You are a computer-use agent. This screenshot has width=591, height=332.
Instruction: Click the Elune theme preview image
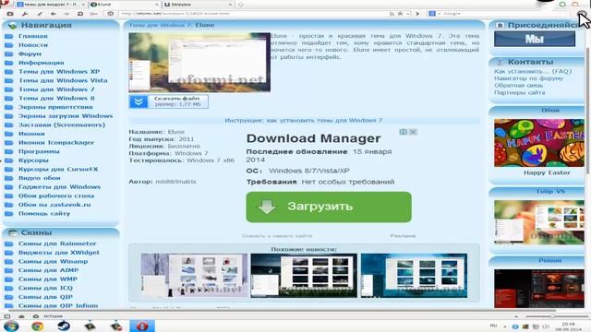[199, 62]
